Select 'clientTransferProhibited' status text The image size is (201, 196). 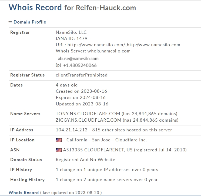82,75
